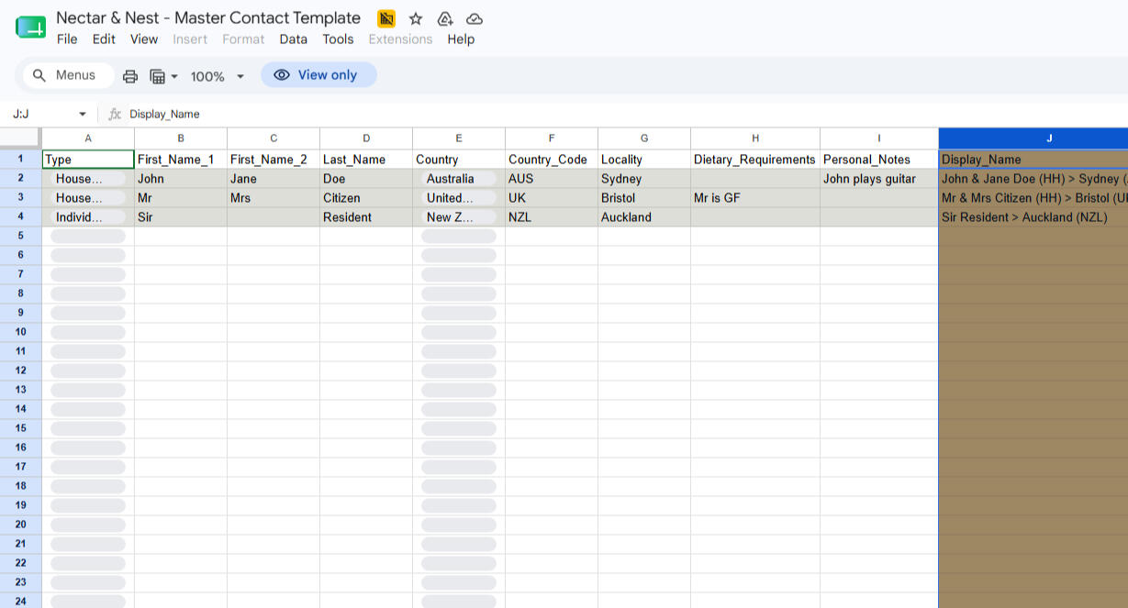Click the cell containing Sydney

point(644,179)
